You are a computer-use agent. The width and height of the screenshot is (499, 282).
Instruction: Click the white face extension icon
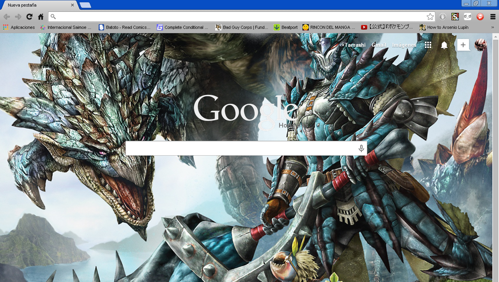pos(467,17)
